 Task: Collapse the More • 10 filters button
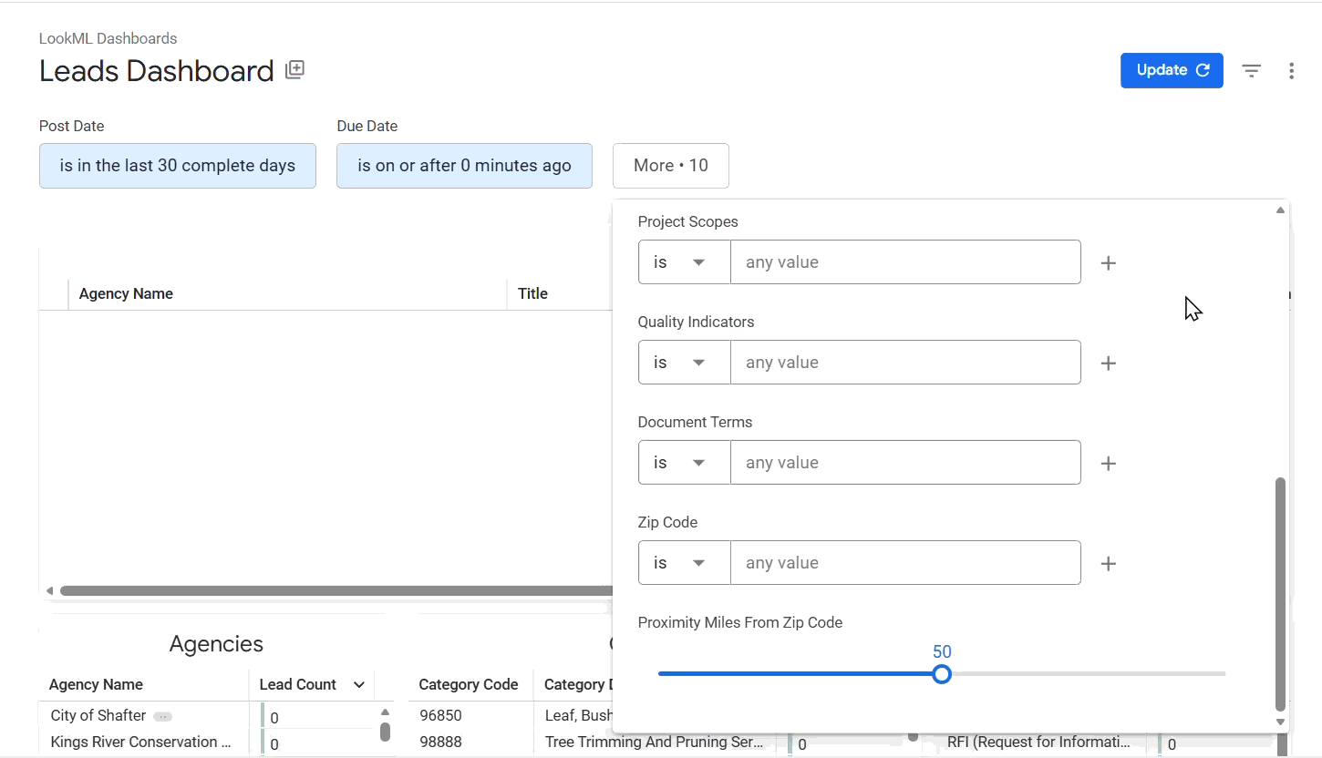point(671,166)
